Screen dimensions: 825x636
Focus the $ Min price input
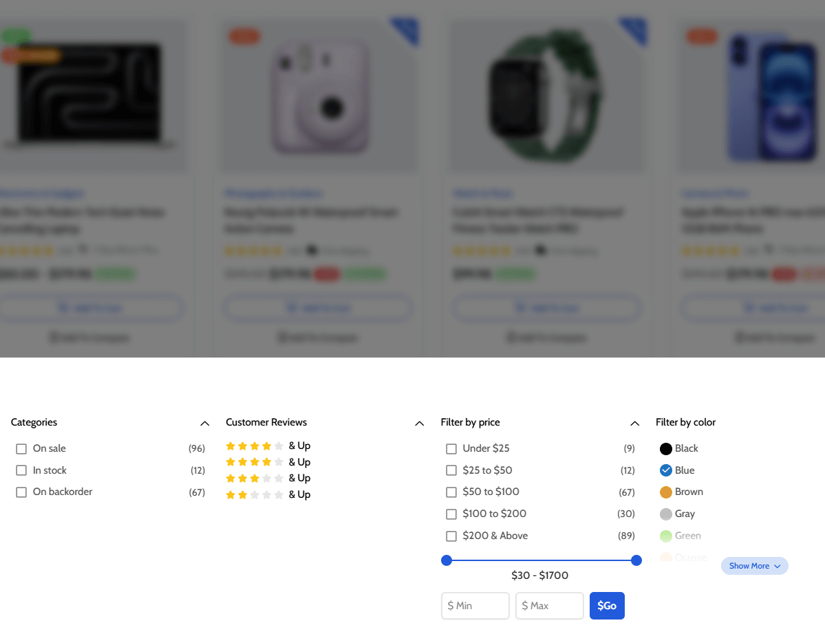[x=475, y=606]
